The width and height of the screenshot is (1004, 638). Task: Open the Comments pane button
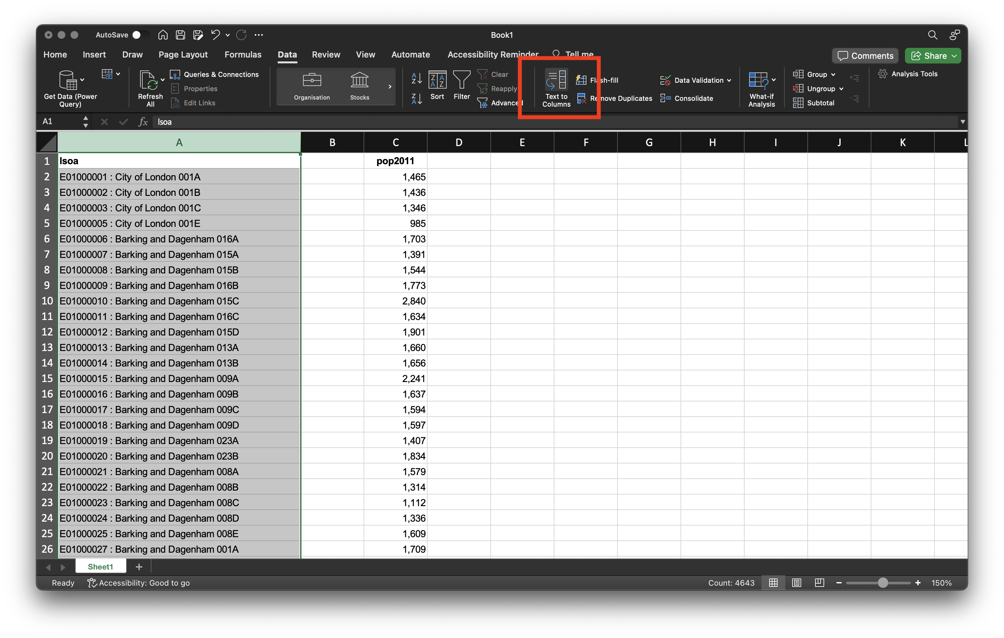coord(866,56)
